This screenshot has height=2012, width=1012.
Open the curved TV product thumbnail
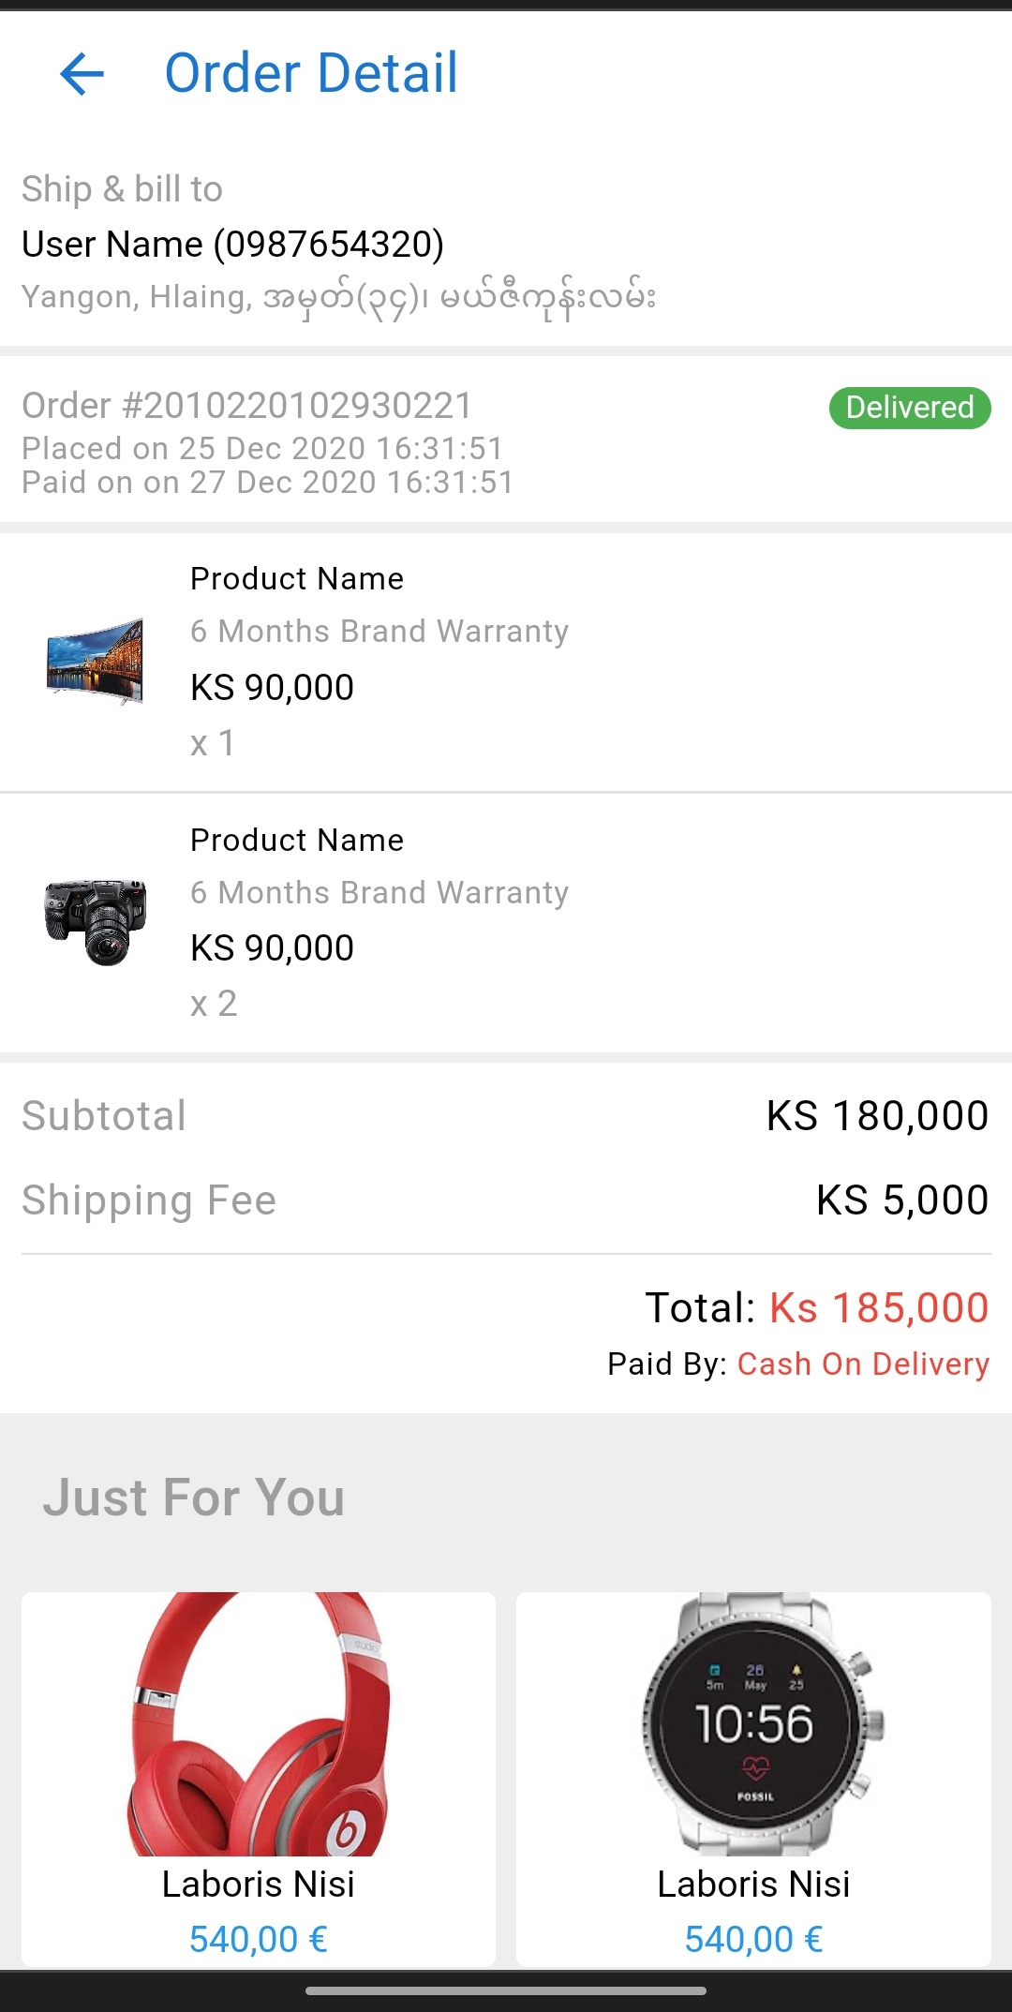point(95,661)
